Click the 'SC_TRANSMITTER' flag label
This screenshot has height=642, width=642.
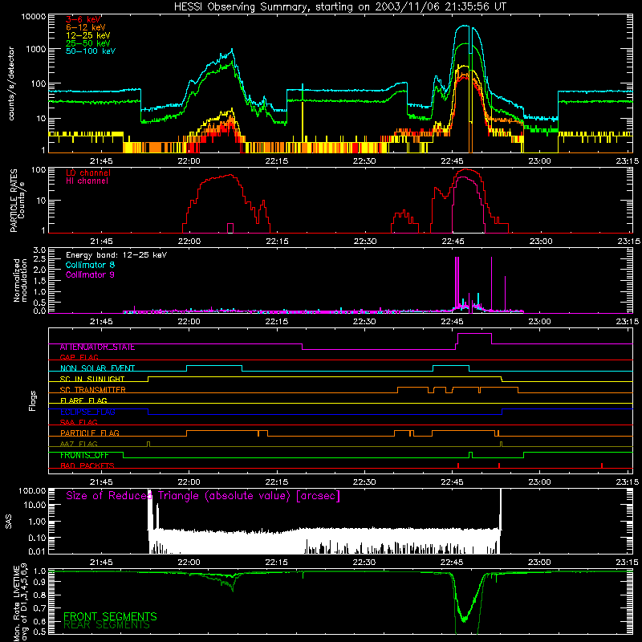92,390
